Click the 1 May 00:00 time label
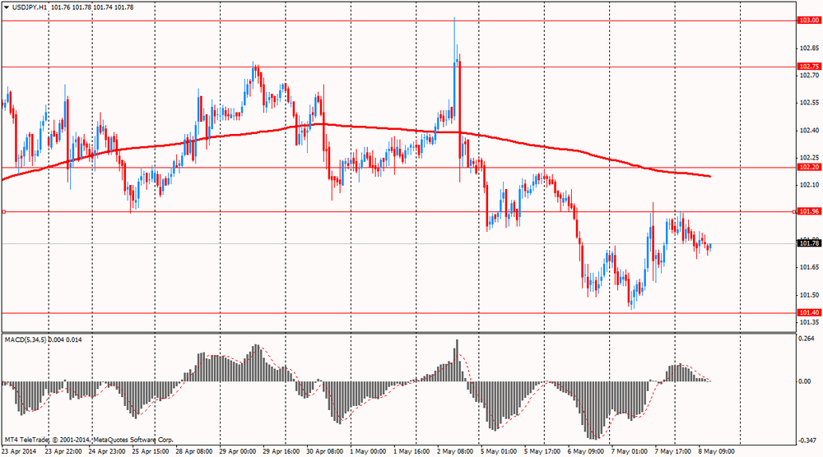 click(367, 451)
